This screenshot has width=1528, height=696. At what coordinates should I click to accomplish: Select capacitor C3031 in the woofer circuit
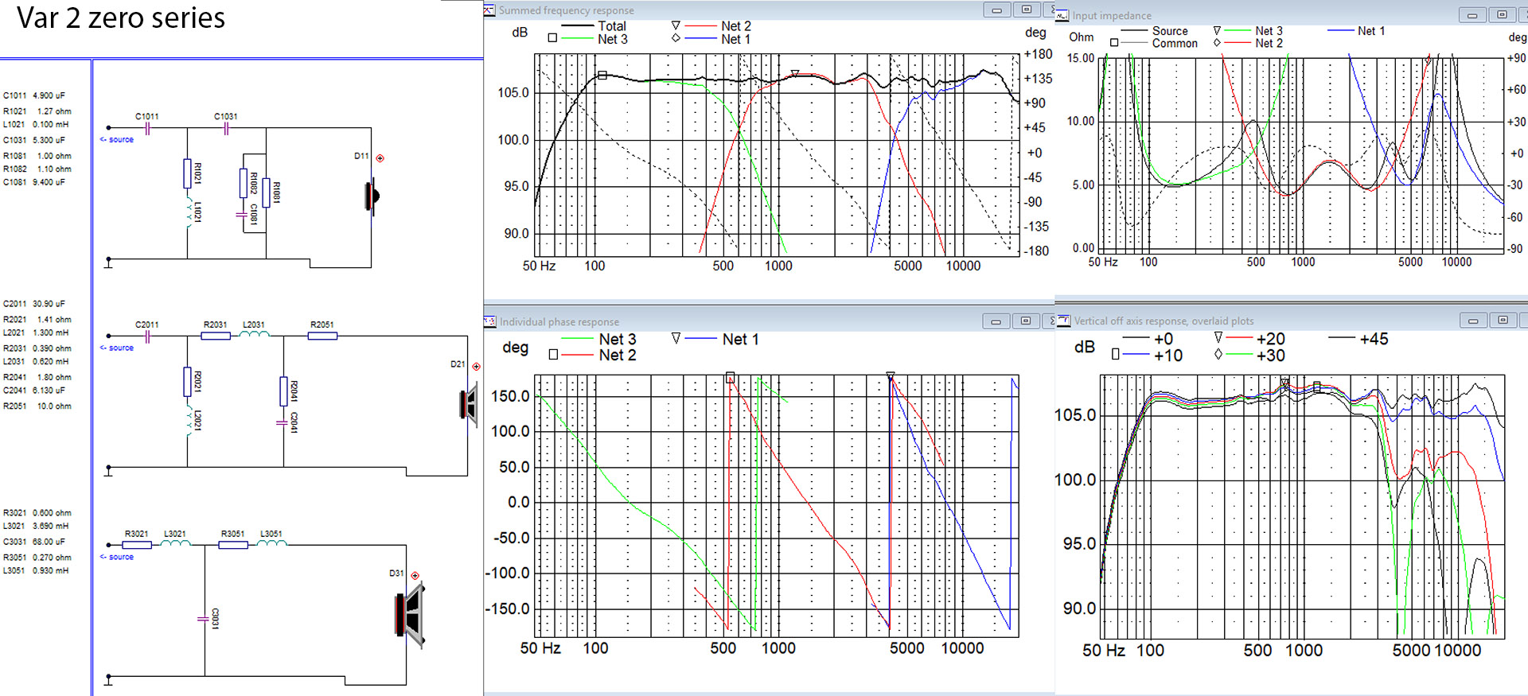pos(204,619)
